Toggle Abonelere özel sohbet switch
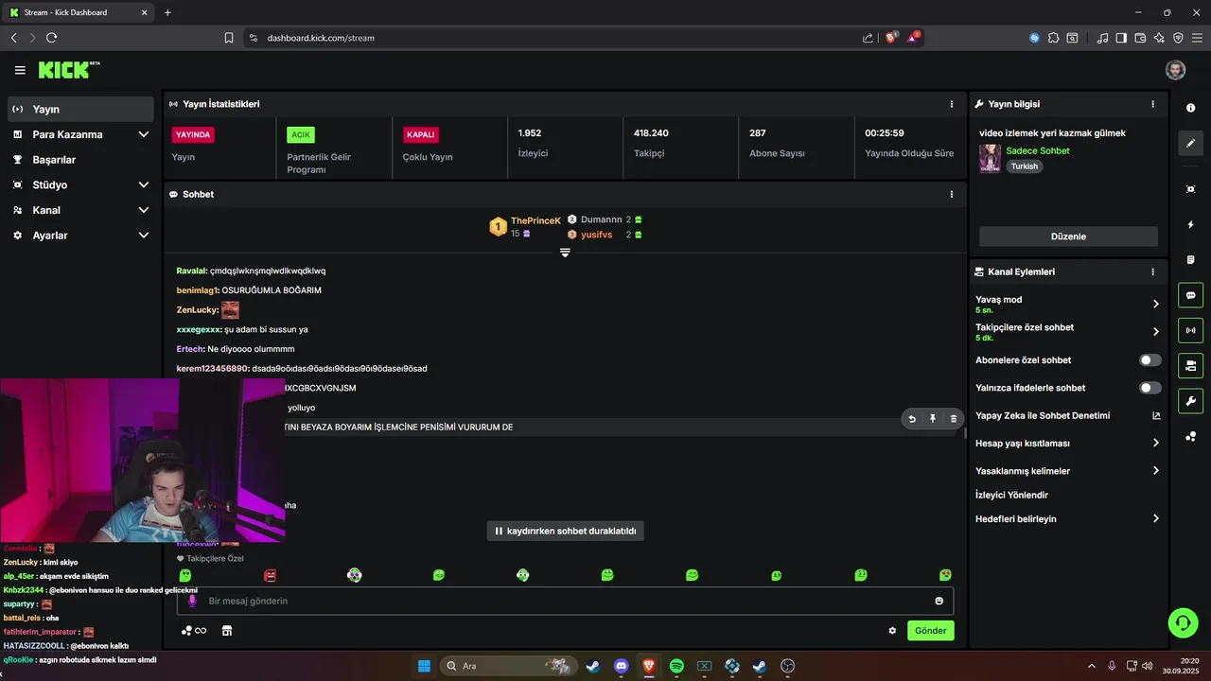This screenshot has height=681, width=1211. (x=1150, y=360)
